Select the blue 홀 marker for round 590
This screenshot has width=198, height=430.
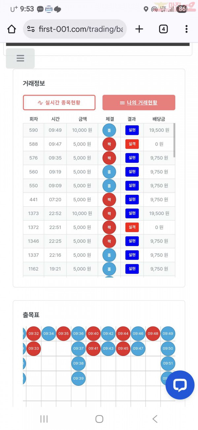point(109,130)
